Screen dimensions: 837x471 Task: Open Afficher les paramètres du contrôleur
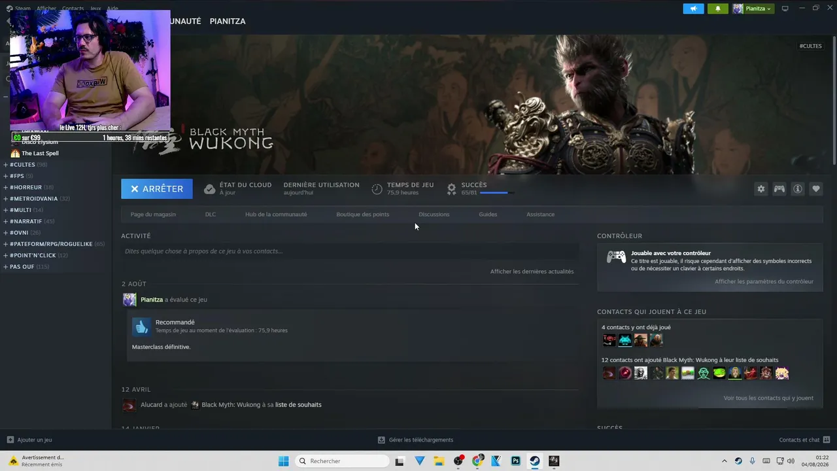(x=764, y=282)
